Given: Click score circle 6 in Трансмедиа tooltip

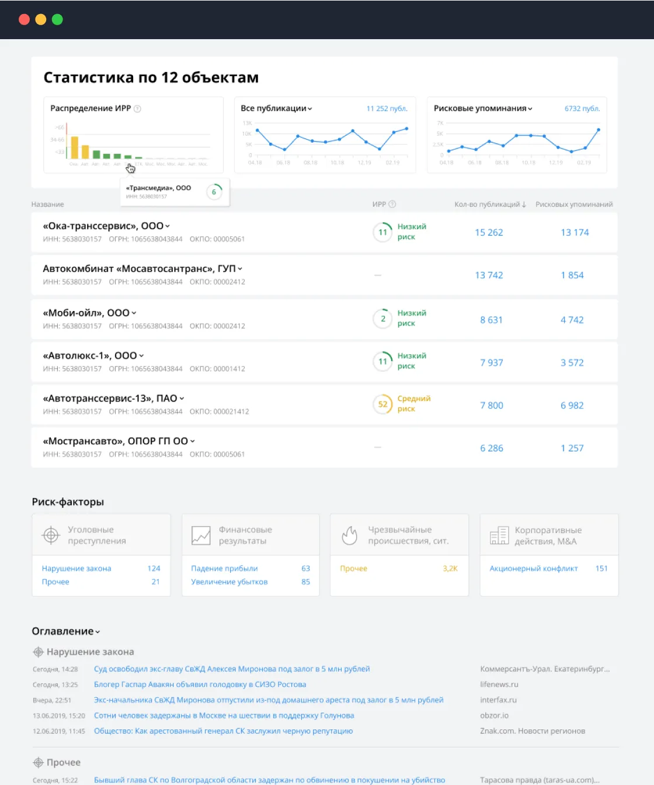Looking at the screenshot, I should pos(214,192).
